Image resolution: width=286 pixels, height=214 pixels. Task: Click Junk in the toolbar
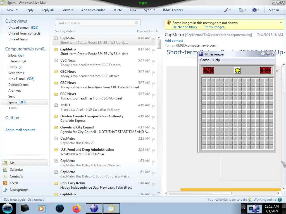[133, 10]
